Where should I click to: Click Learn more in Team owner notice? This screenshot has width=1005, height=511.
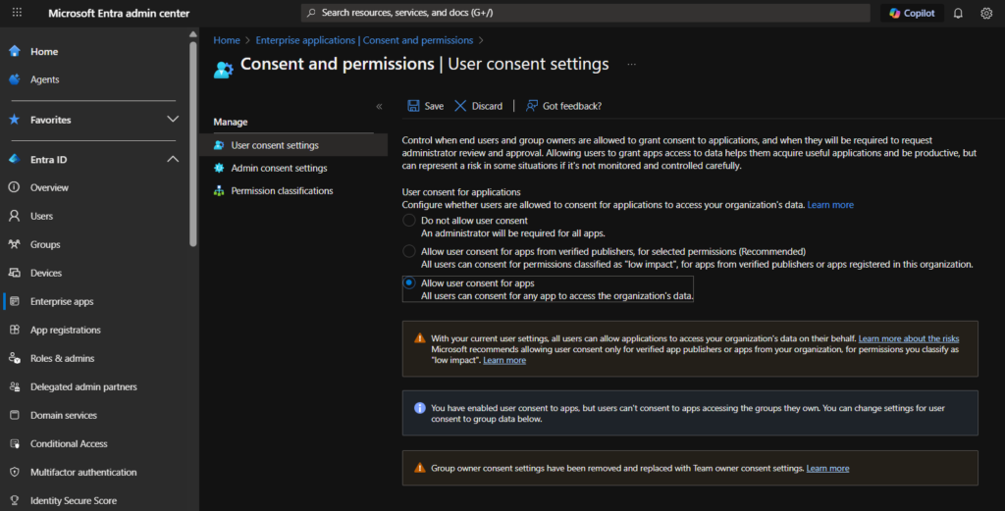coord(827,468)
